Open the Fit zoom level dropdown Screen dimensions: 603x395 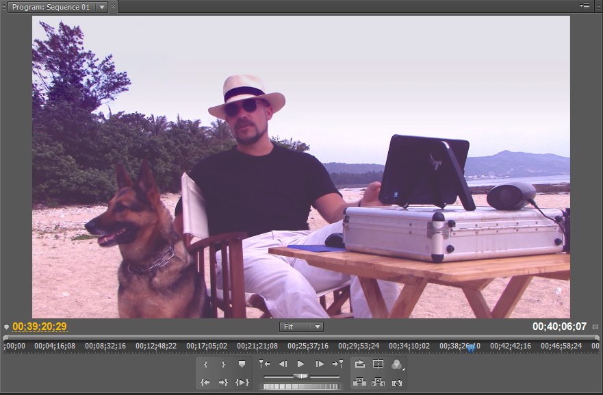pyautogui.click(x=302, y=327)
